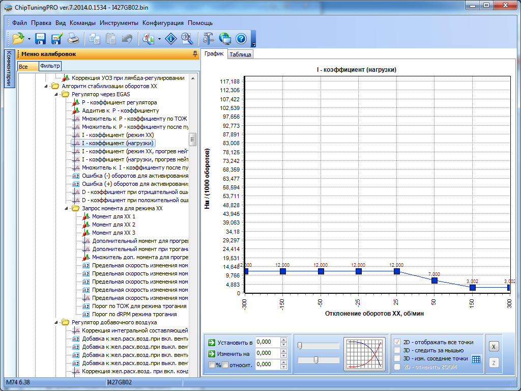Click the blue help question mark icon
The image size is (521, 391).
tap(241, 38)
